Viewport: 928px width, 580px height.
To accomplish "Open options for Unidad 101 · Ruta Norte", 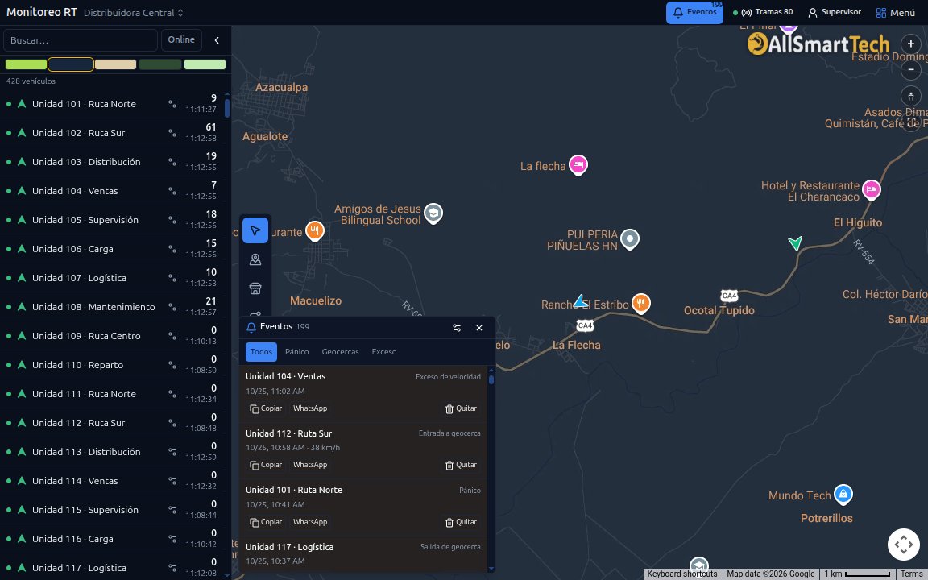I will (172, 104).
